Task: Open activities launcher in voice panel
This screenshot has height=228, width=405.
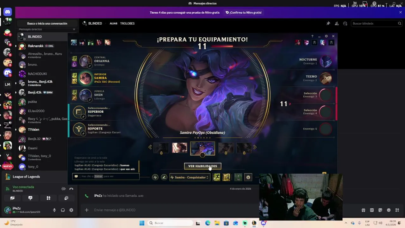Action: pyautogui.click(x=48, y=198)
